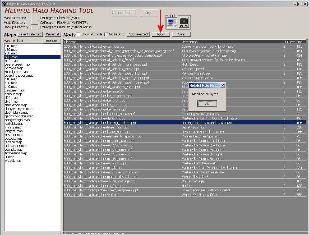The width and height of the screenshot is (309, 235).
Task: Select b30.map in the maps list
Action: 32,57
